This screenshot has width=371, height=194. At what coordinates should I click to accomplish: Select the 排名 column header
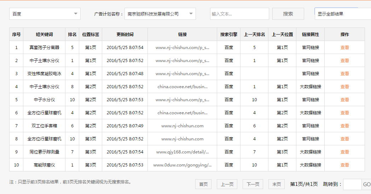pos(72,35)
